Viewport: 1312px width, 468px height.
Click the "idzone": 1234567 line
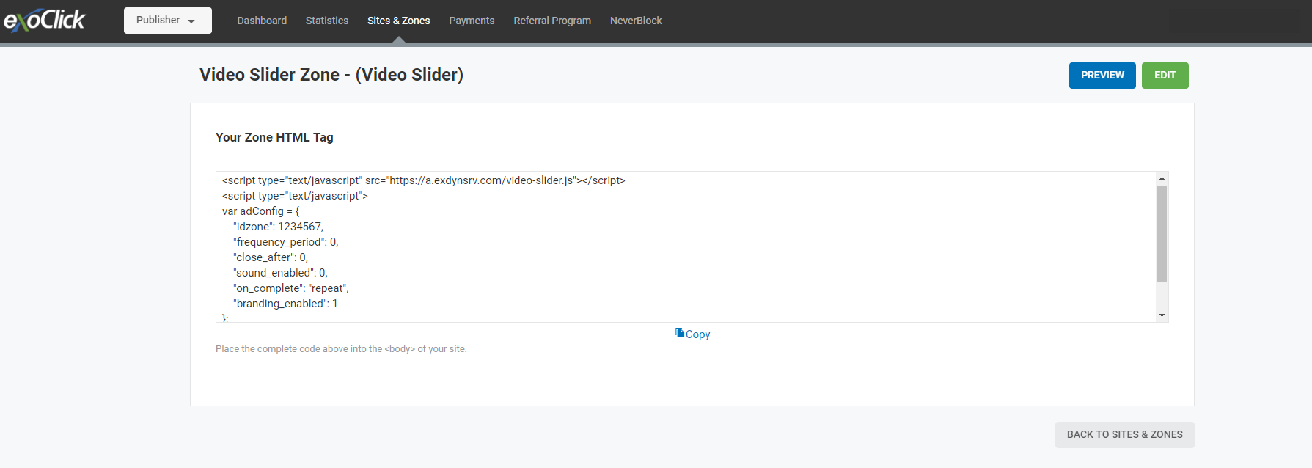point(279,227)
